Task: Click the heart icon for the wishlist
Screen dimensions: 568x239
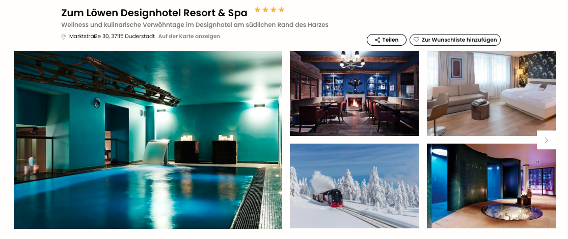Action: (416, 40)
